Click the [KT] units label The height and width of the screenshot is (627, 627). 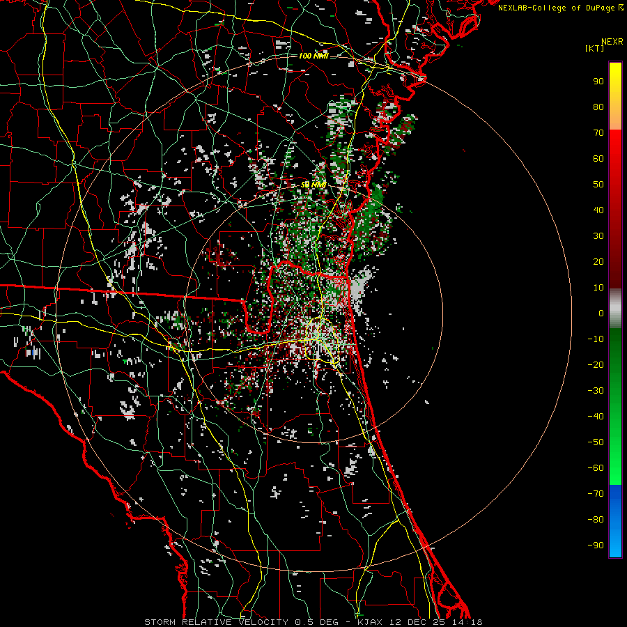coord(595,48)
